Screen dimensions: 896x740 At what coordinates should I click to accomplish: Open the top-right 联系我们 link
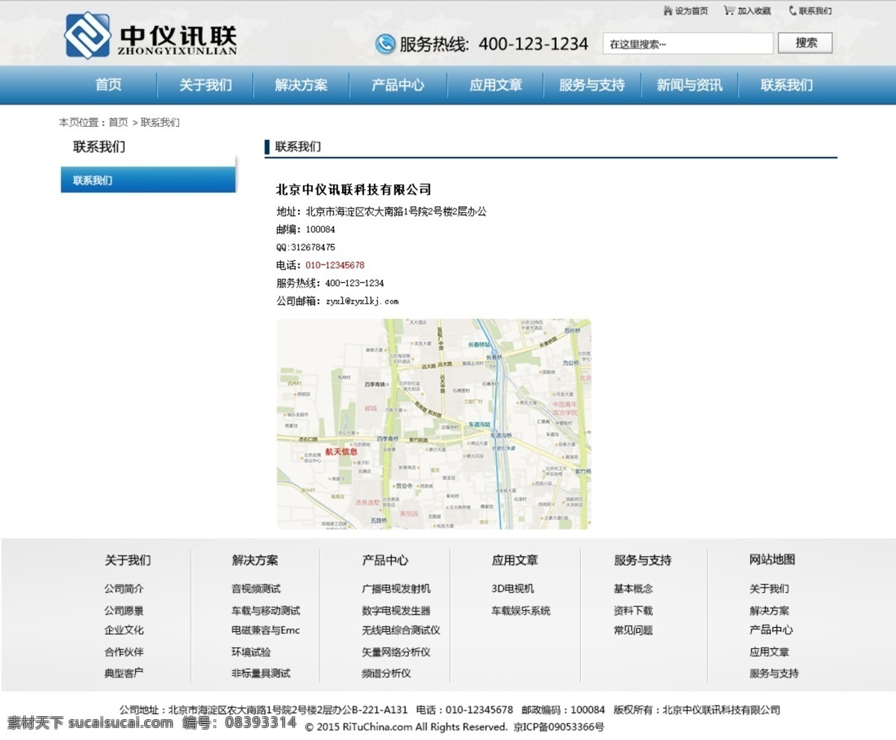pyautogui.click(x=815, y=11)
